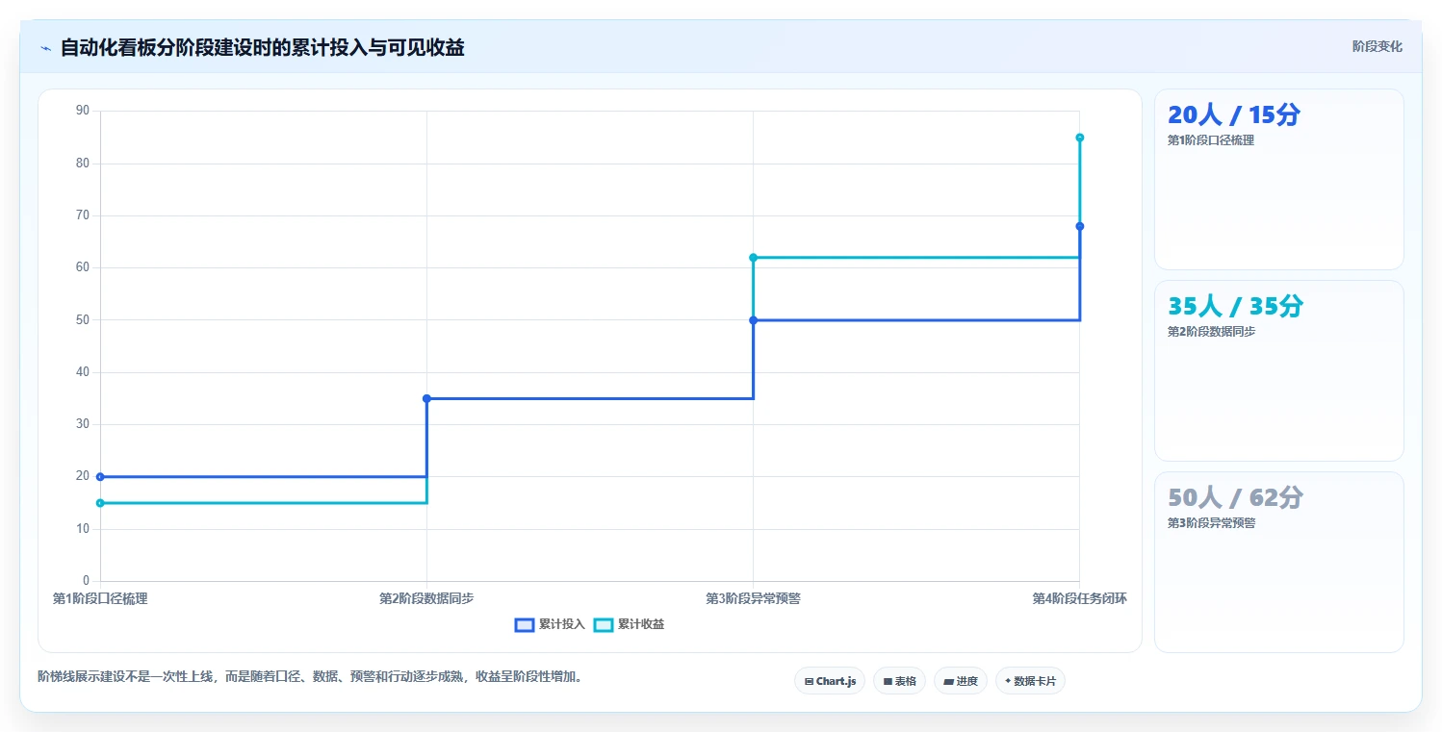Click the 阶段变化 label in the header

point(1377,46)
